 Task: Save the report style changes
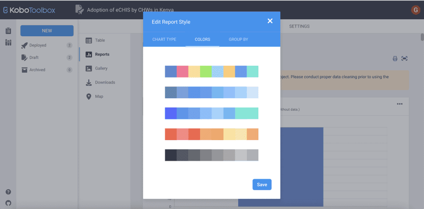[x=262, y=185]
